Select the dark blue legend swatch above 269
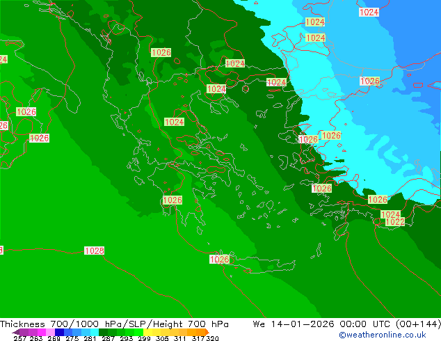This screenshot has width=441, height=341. [x=59, y=332]
